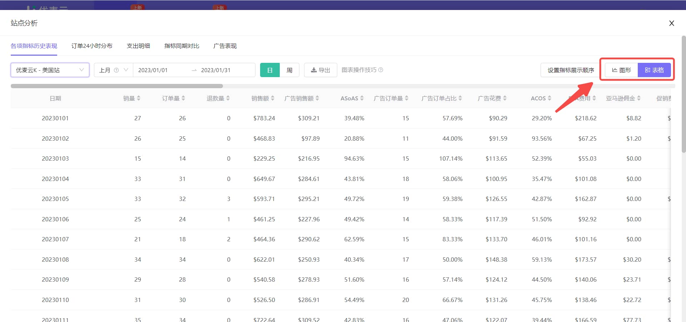Sort by 退款量 column arrows
Screen dimensions: 686x322
click(228, 98)
